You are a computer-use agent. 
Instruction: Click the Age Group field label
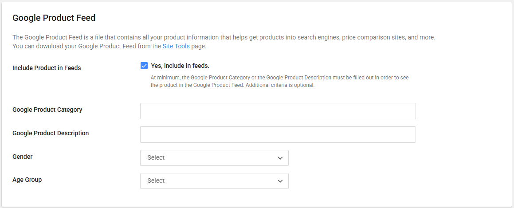pyautogui.click(x=27, y=180)
